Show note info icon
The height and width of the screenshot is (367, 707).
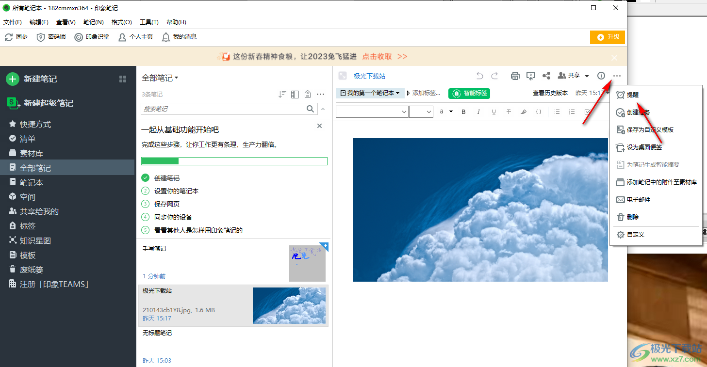601,76
